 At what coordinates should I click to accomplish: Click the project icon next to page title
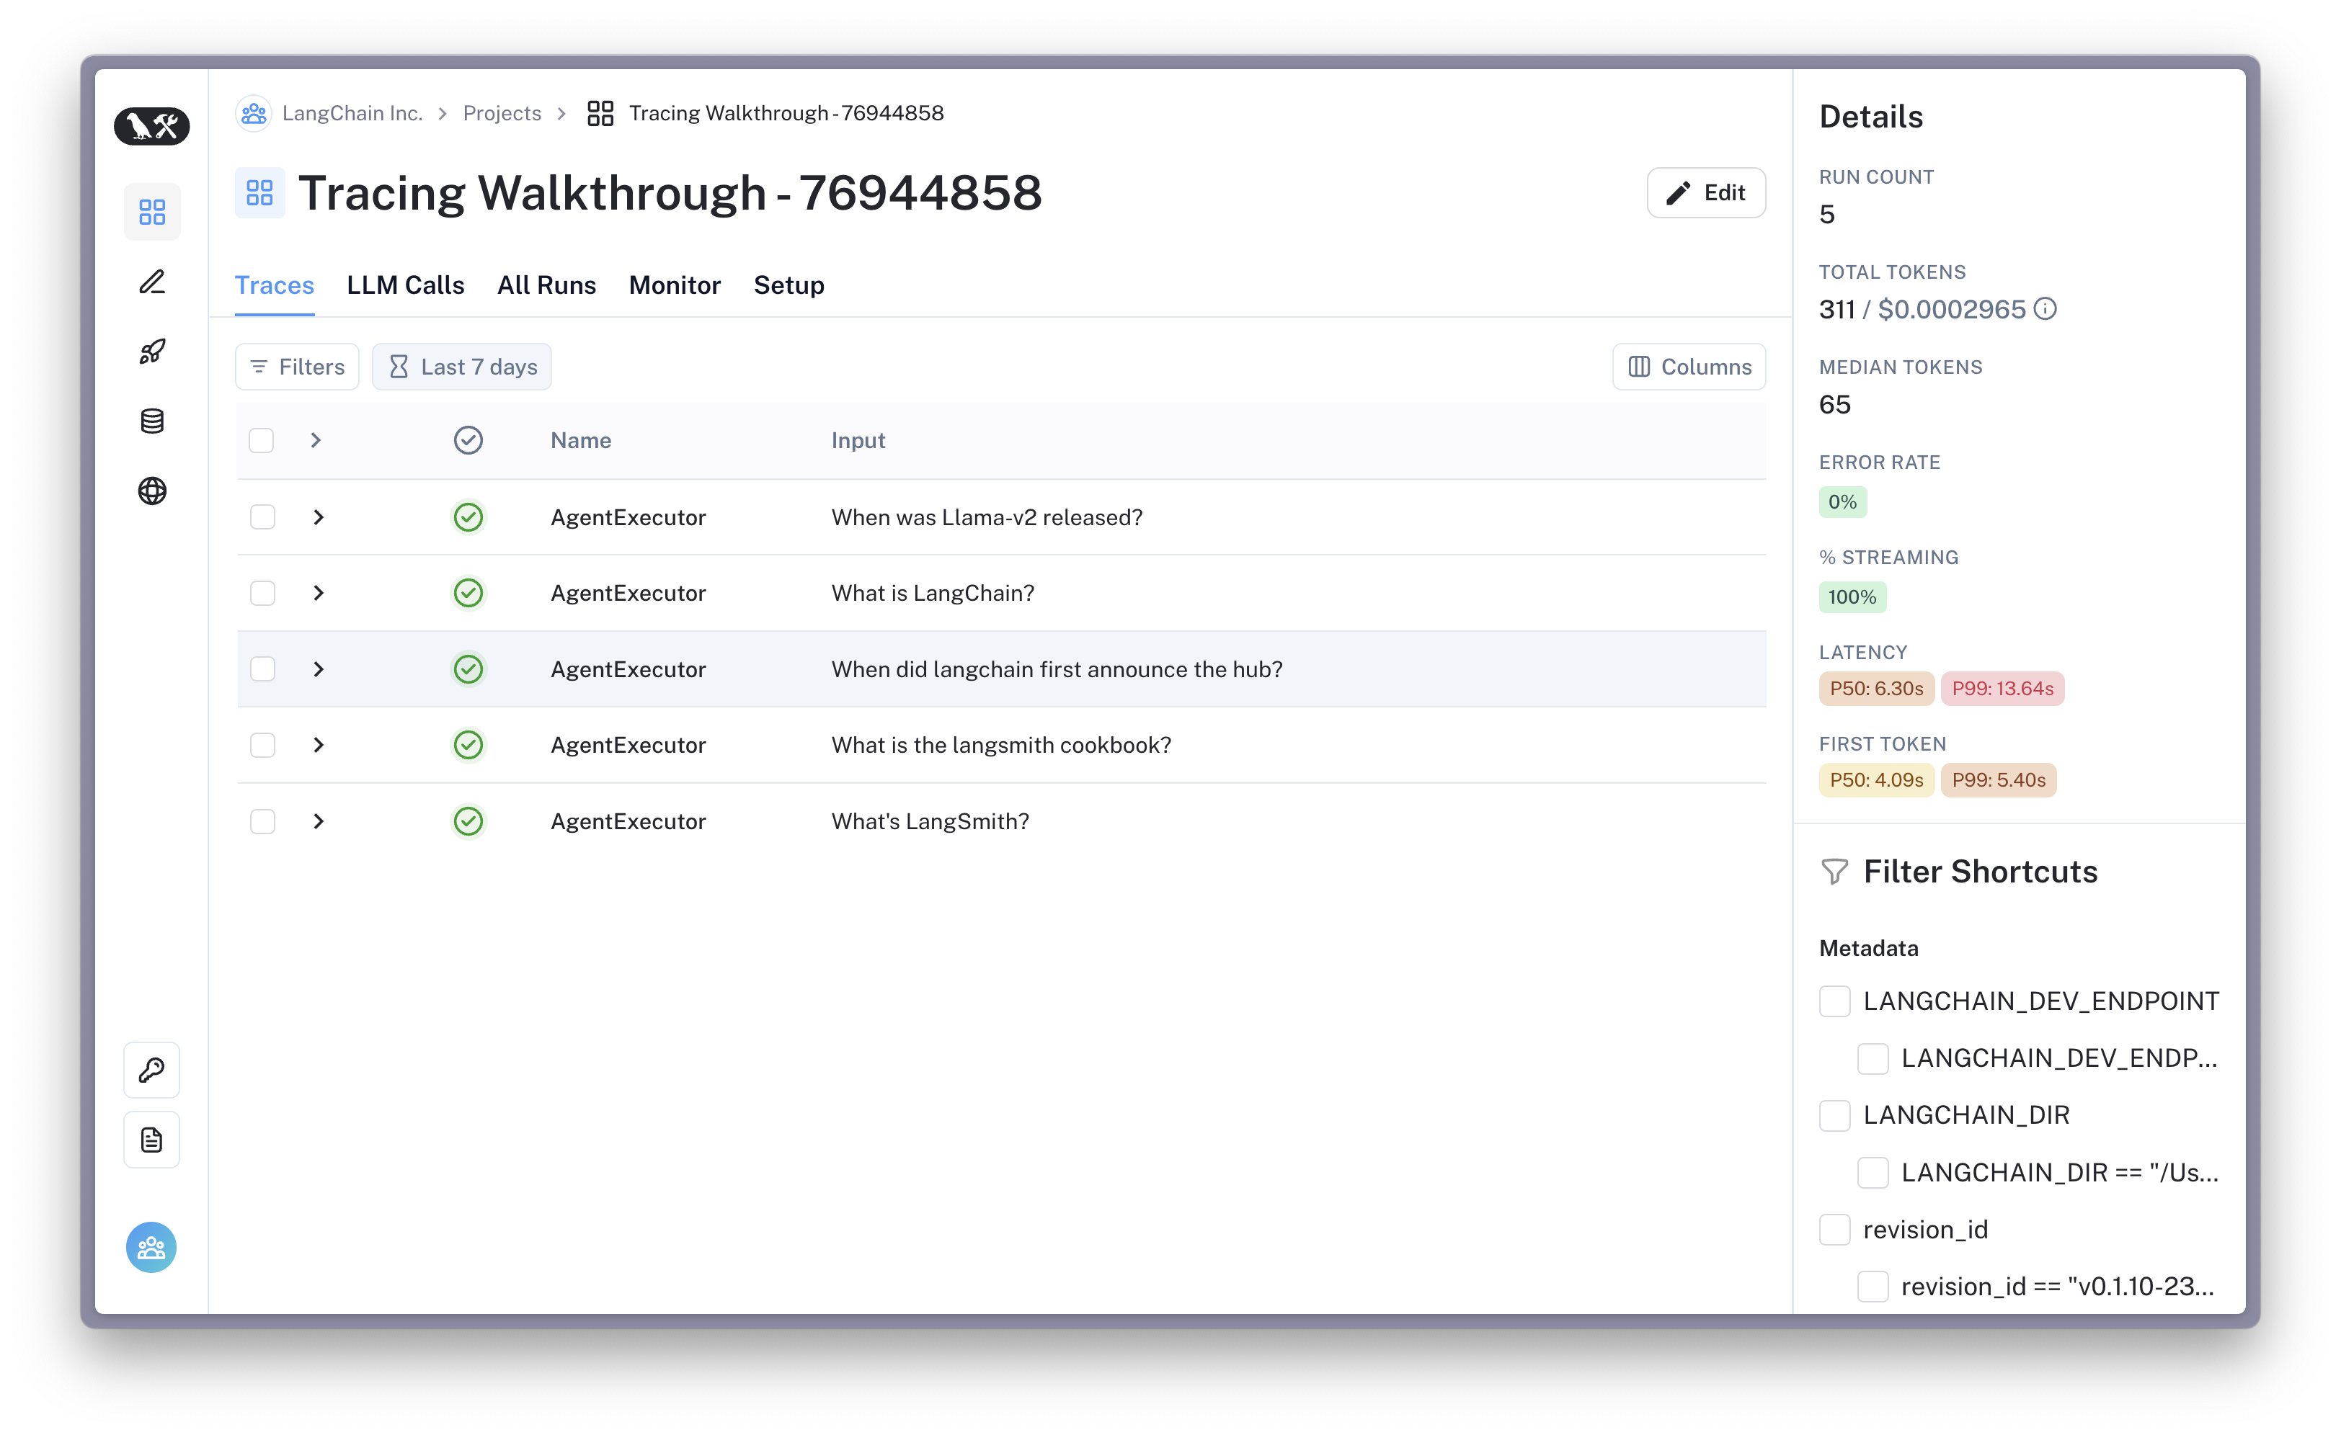pos(260,193)
